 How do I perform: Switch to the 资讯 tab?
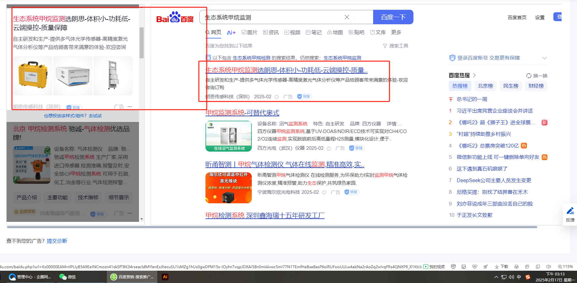[x=271, y=32]
